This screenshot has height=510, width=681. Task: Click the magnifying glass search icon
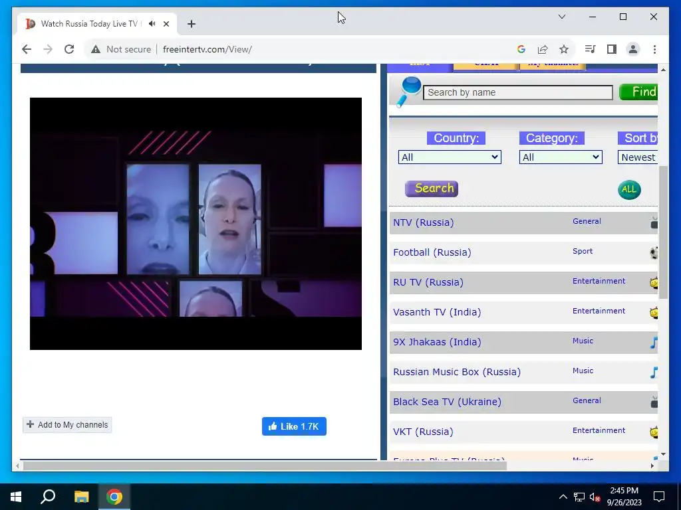pyautogui.click(x=408, y=92)
